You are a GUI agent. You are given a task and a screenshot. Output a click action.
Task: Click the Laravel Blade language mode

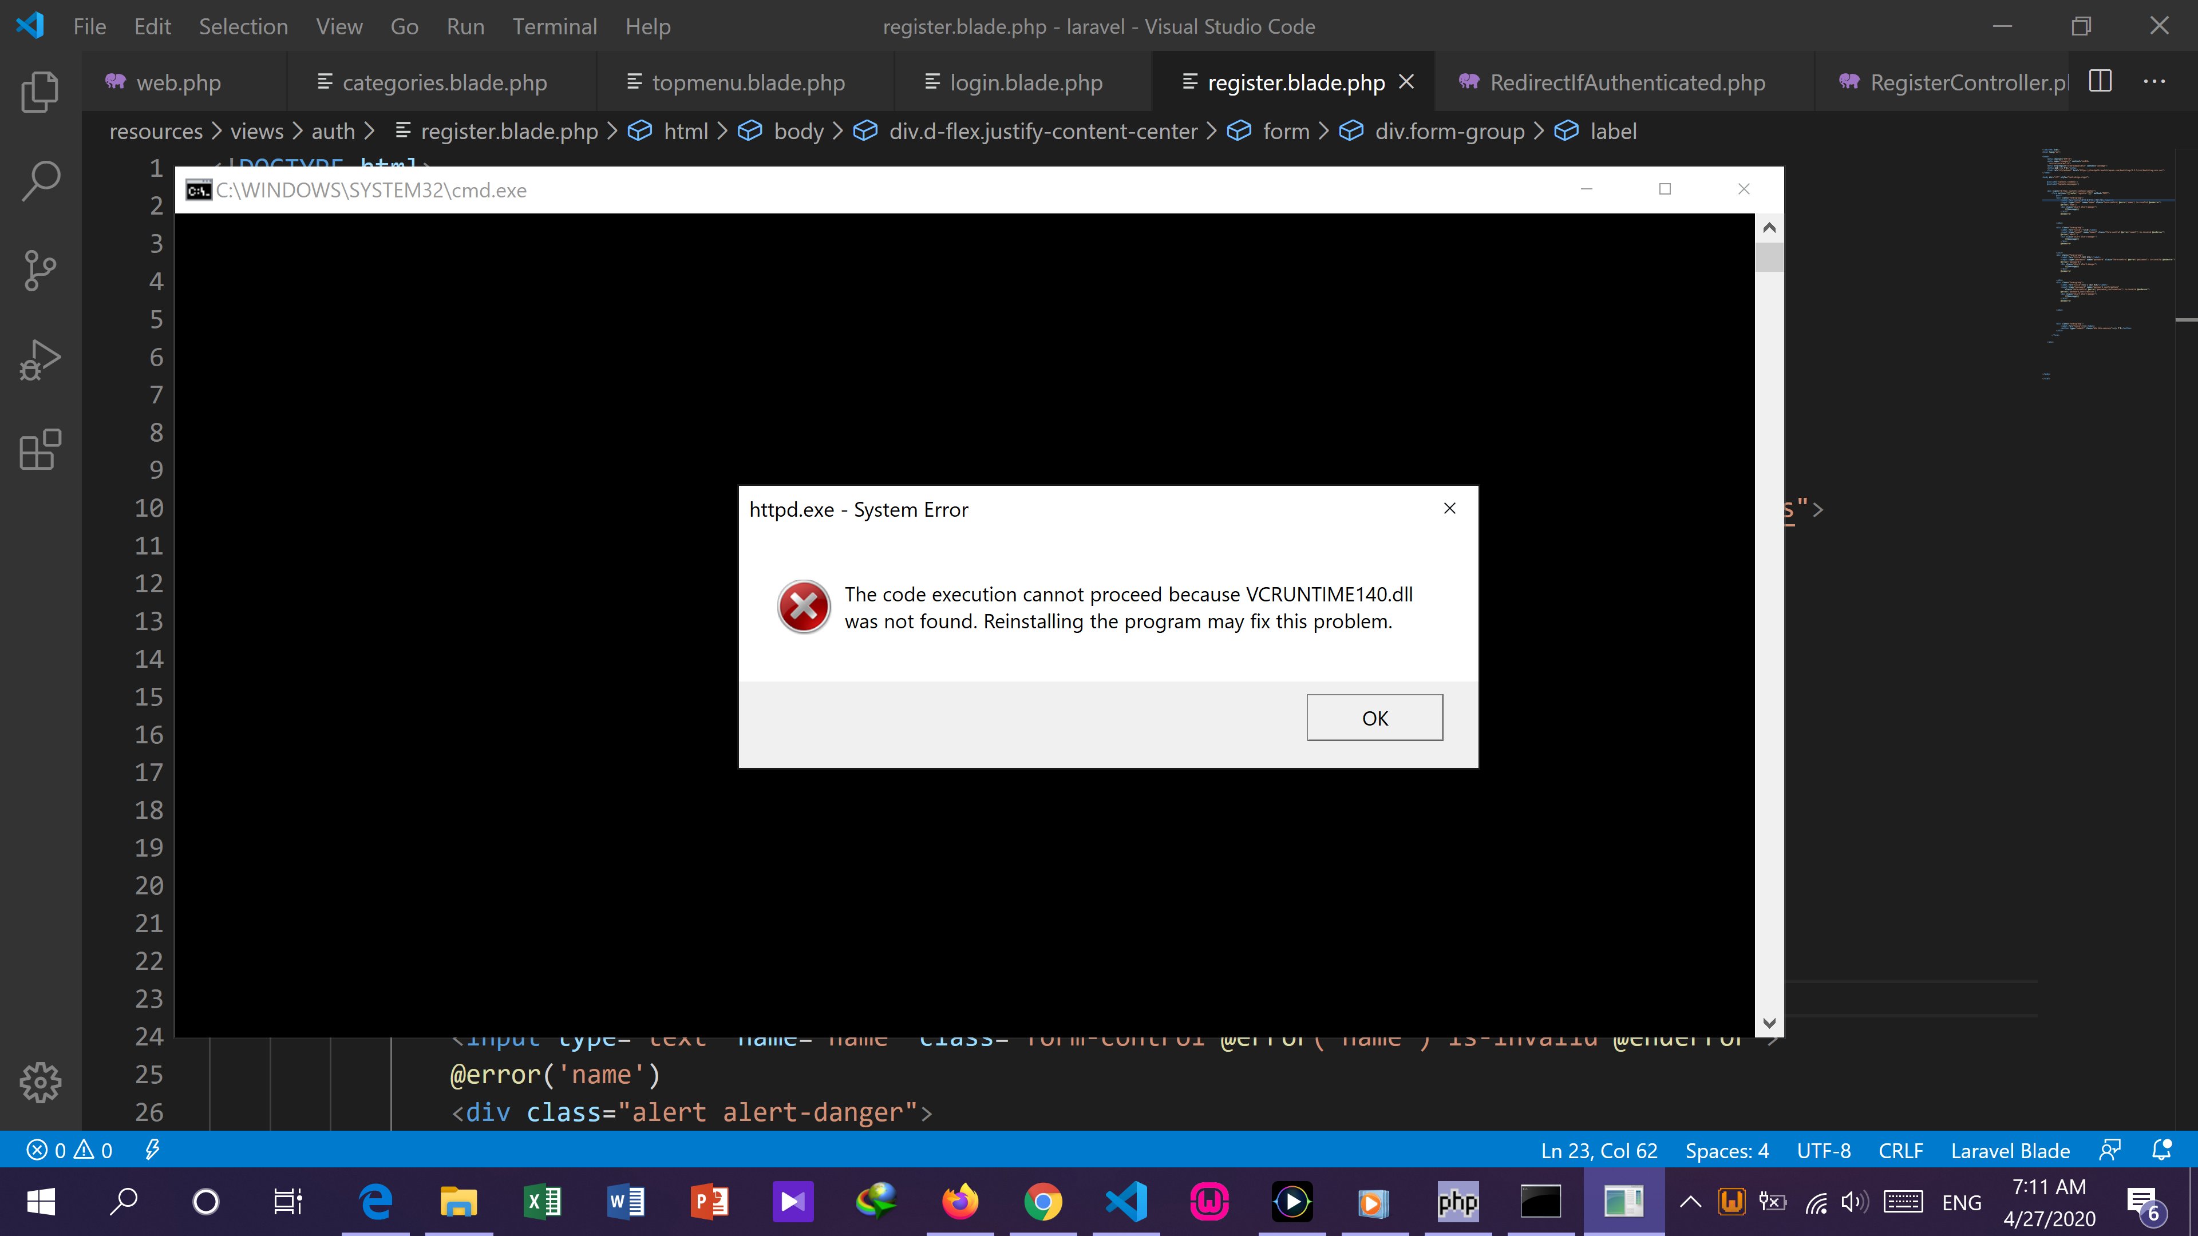coord(2010,1151)
